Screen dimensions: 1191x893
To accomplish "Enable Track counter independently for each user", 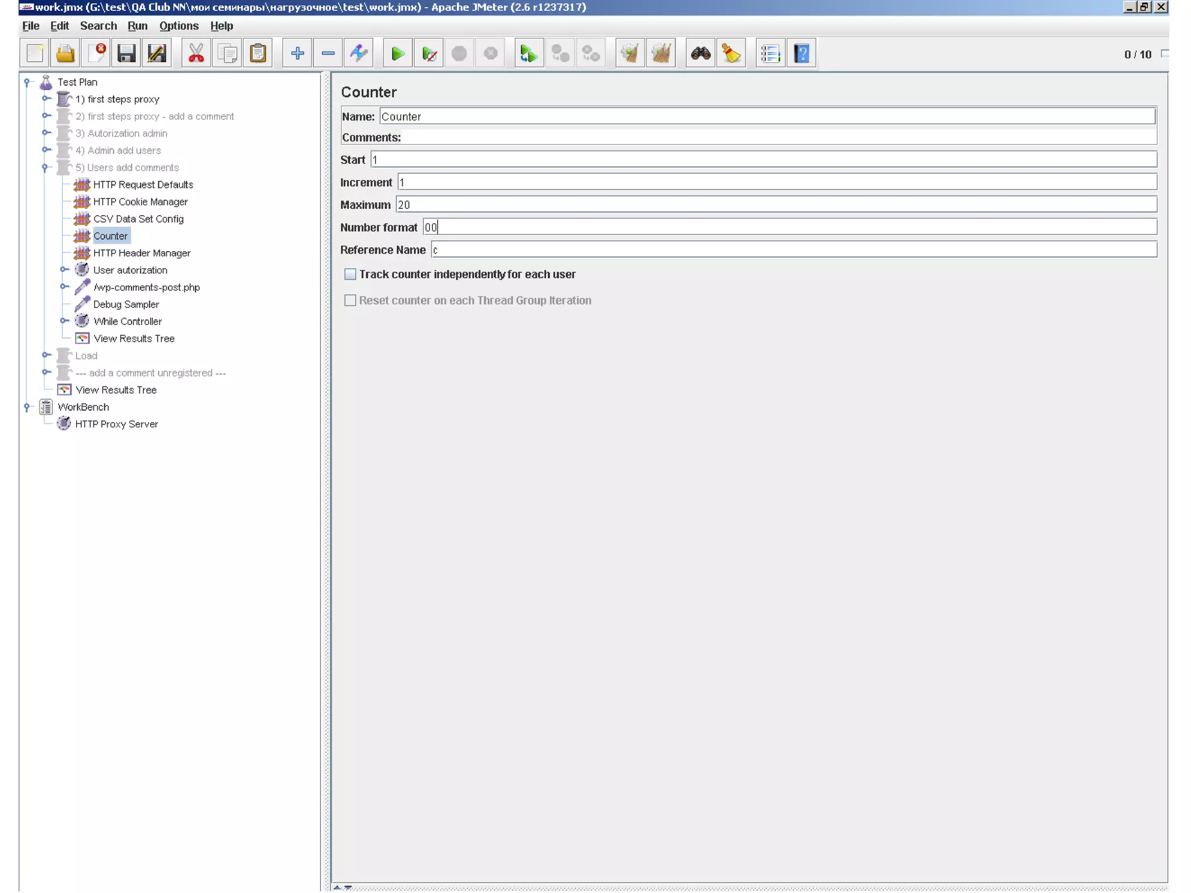I will pos(350,274).
